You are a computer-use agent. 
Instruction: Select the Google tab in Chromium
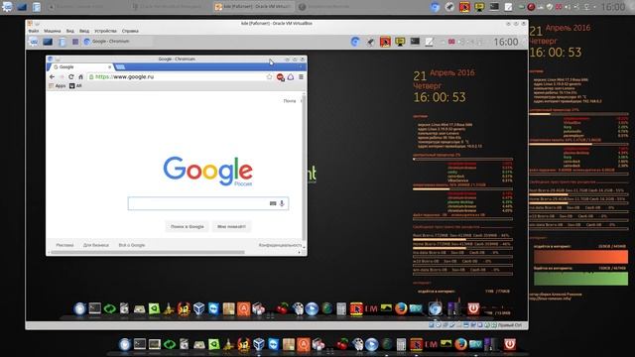click(80, 67)
